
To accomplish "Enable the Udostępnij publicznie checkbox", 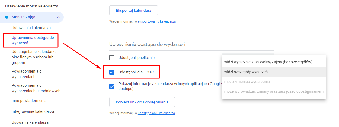I will 112,58.
